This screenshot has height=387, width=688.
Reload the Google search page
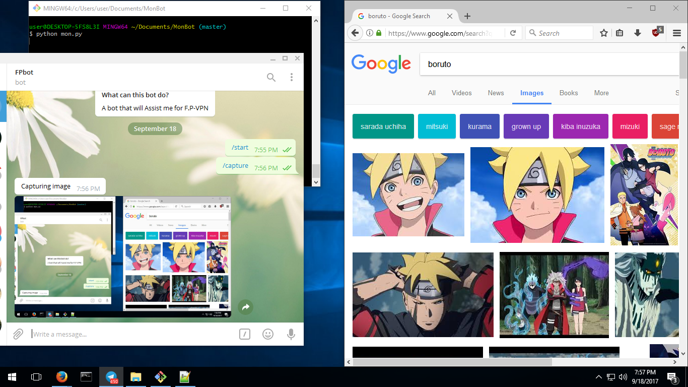click(513, 33)
